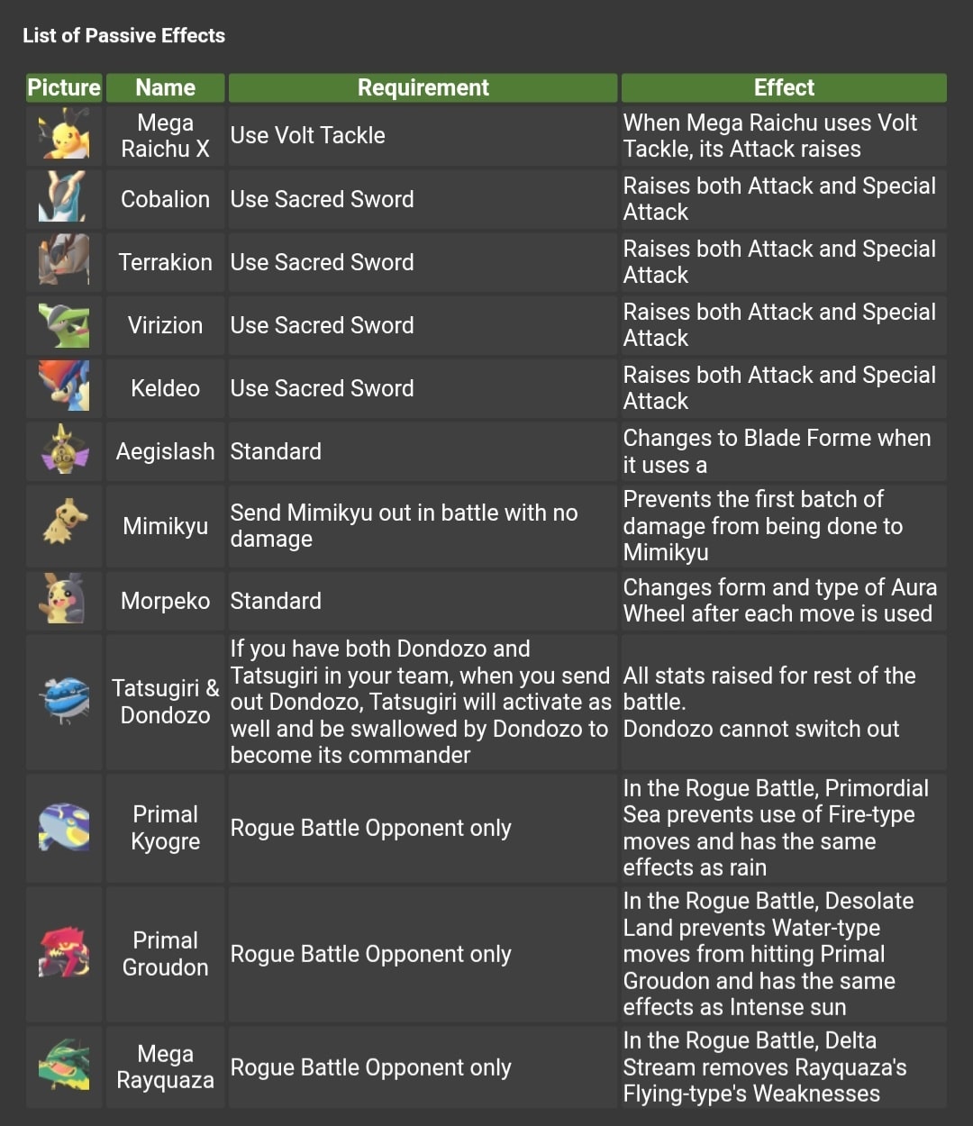Select the Aegislash sprite icon
The height and width of the screenshot is (1126, 973).
point(64,450)
